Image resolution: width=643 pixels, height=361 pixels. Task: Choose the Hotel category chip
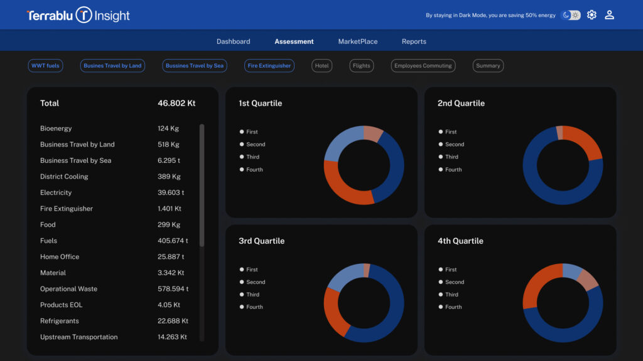coord(321,66)
